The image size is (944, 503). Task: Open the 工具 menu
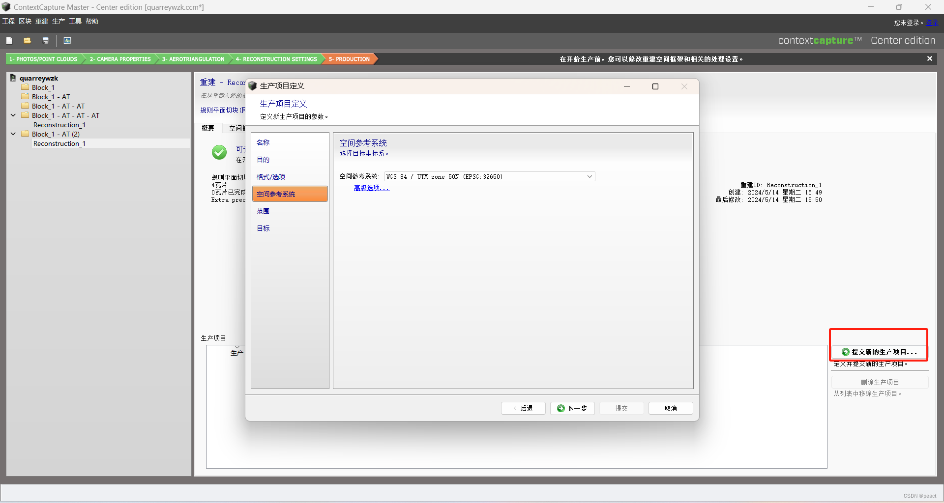pos(75,21)
